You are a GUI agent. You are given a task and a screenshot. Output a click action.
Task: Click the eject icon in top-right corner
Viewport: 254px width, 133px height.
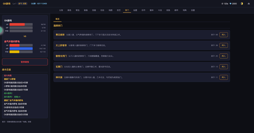(249, 4)
